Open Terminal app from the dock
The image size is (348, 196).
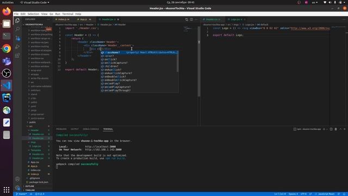click(7, 36)
